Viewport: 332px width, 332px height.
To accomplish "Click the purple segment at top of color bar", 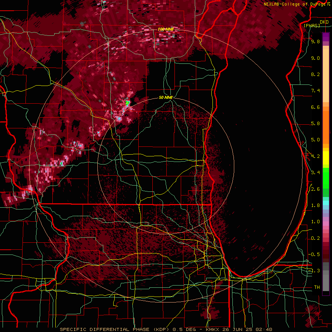I will click(326, 37).
